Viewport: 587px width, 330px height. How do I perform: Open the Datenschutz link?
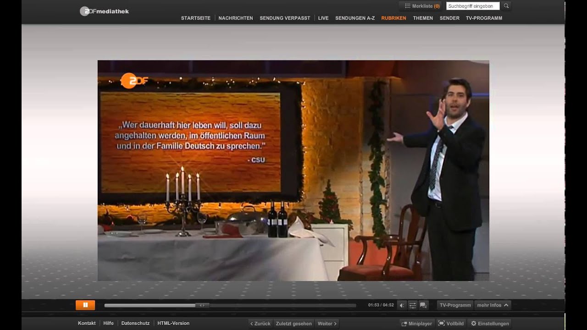(135, 323)
